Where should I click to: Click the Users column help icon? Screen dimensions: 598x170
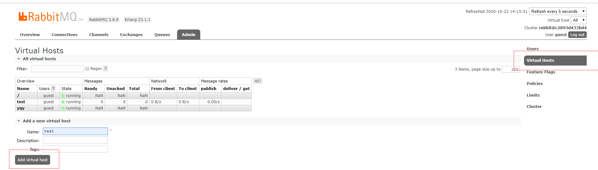coord(53,89)
